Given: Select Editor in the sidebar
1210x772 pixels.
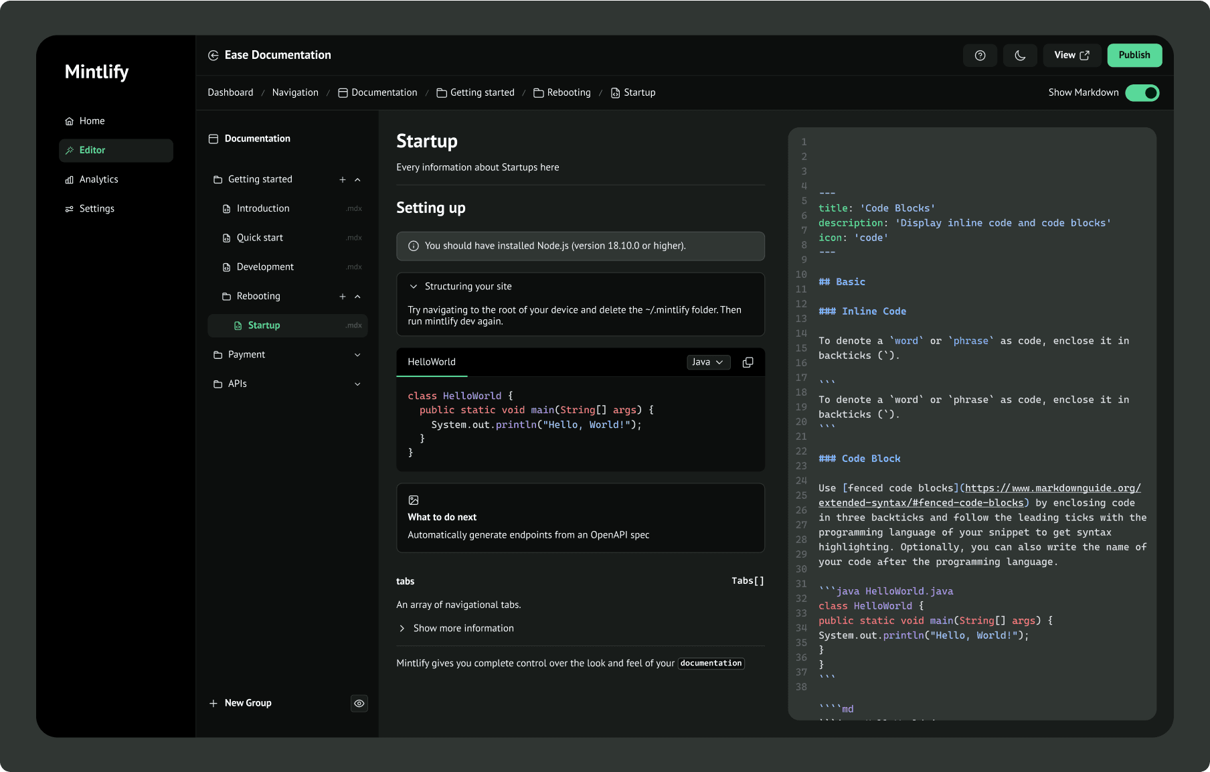Looking at the screenshot, I should click(x=116, y=151).
